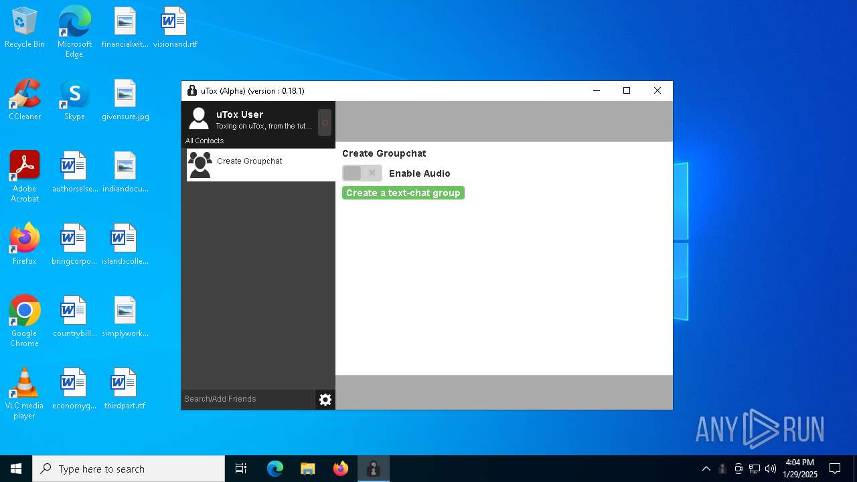This screenshot has width=857, height=482.
Task: Click the uTox User avatar icon
Action: [x=199, y=118]
